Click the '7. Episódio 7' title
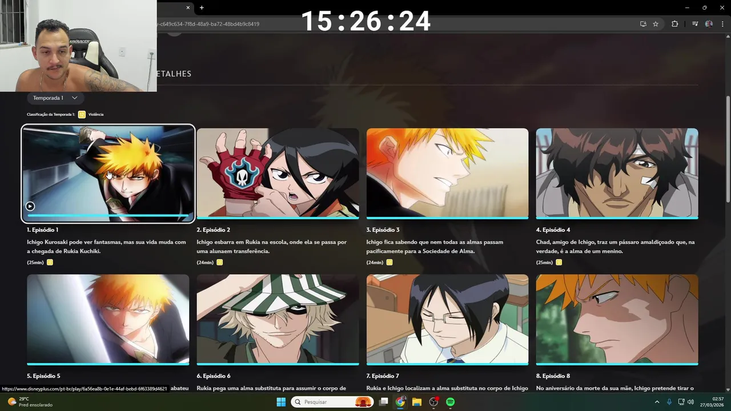Viewport: 731px width, 411px height. pyautogui.click(x=383, y=376)
